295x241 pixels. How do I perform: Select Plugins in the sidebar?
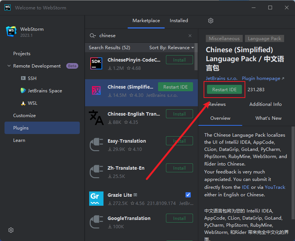[42, 128]
